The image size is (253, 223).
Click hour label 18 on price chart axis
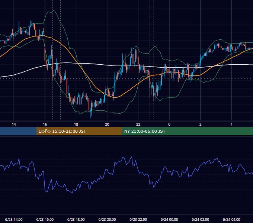pyautogui.click(x=76, y=125)
